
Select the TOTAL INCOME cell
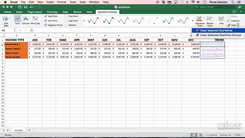(x=16, y=57)
